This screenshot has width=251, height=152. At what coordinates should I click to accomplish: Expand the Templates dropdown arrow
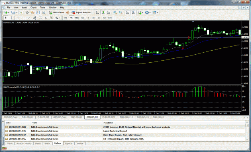point(157,12)
